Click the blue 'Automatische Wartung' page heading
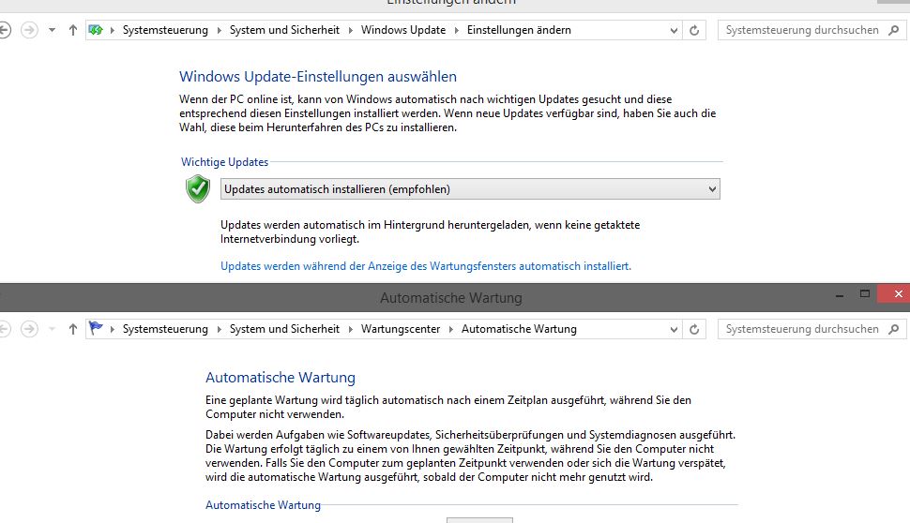 281,378
